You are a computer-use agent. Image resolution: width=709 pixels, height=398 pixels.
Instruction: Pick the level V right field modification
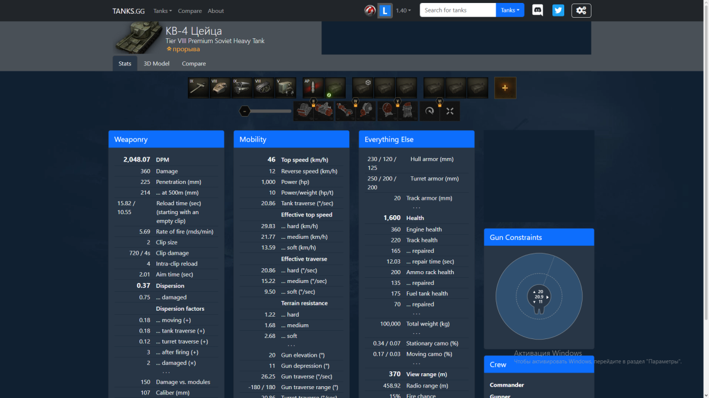pos(408,111)
